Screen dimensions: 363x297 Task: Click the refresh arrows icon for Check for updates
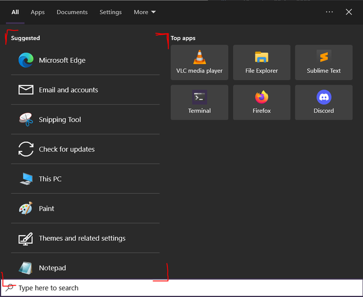pos(26,149)
